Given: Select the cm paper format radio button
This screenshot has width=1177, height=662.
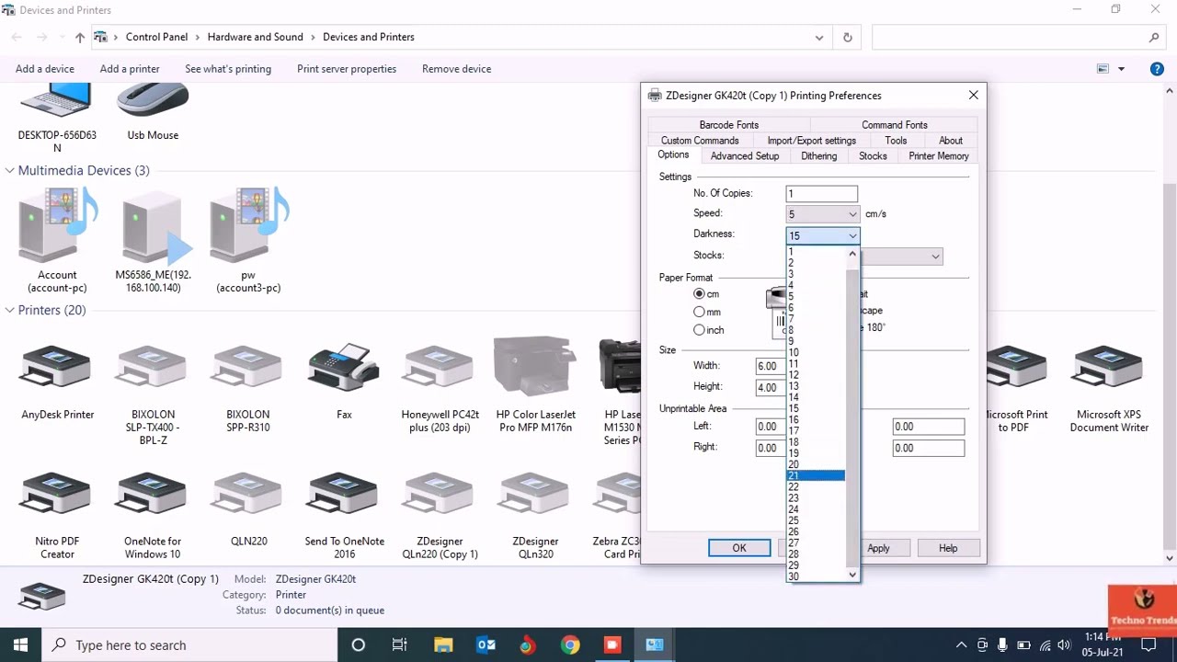Looking at the screenshot, I should (x=700, y=294).
